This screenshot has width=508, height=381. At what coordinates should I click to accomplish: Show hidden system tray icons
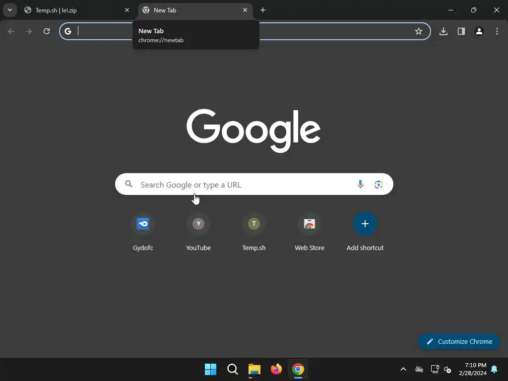403,369
